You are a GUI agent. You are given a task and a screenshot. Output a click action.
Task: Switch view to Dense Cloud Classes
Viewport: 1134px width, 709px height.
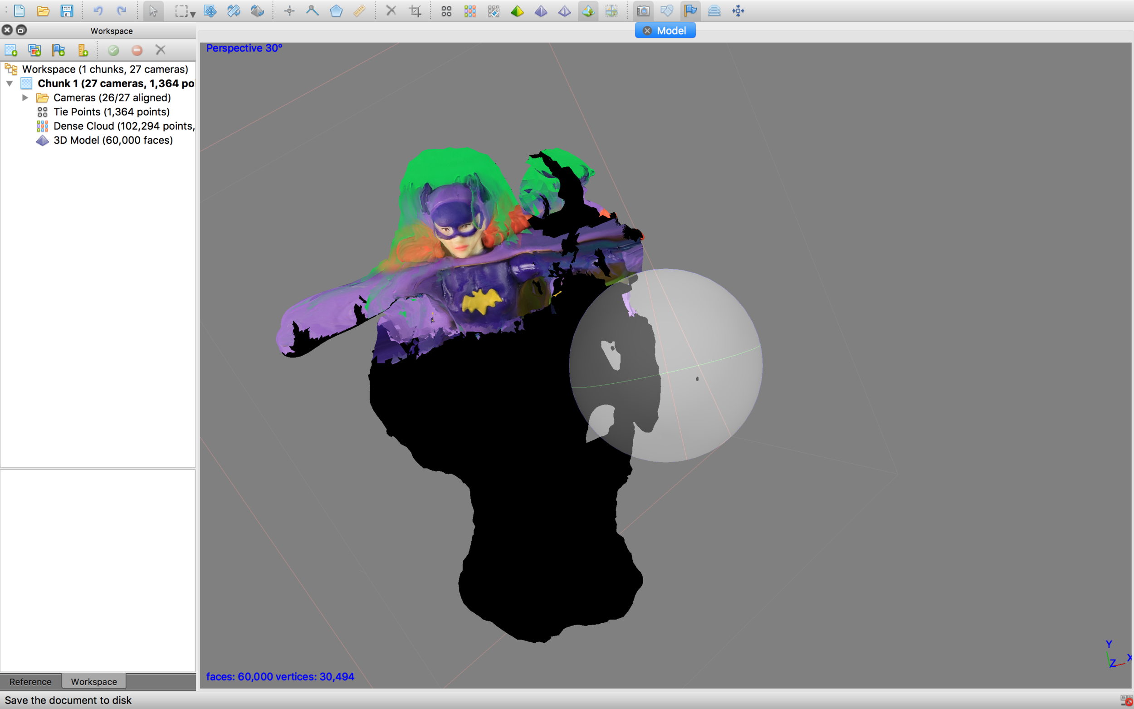click(494, 11)
